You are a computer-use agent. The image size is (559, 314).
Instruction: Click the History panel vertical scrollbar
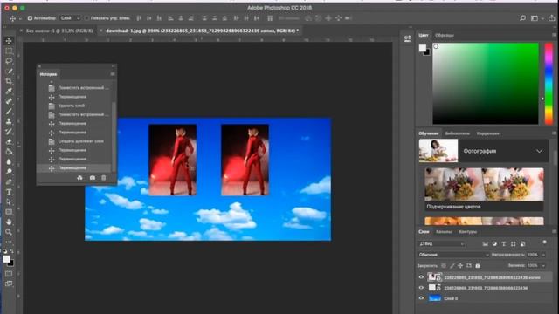point(114,137)
